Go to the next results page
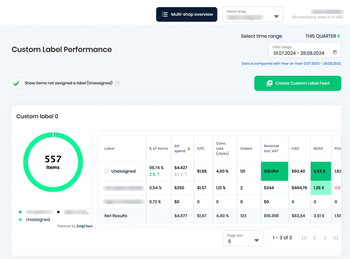Viewport: 350px width, 259px height. coord(325,238)
